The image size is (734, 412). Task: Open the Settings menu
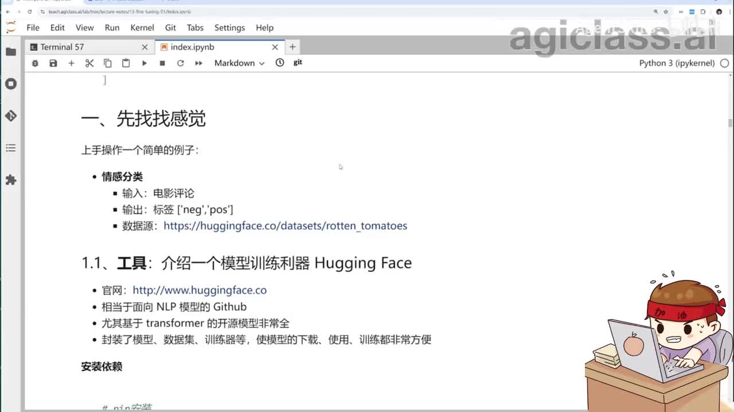pyautogui.click(x=229, y=27)
